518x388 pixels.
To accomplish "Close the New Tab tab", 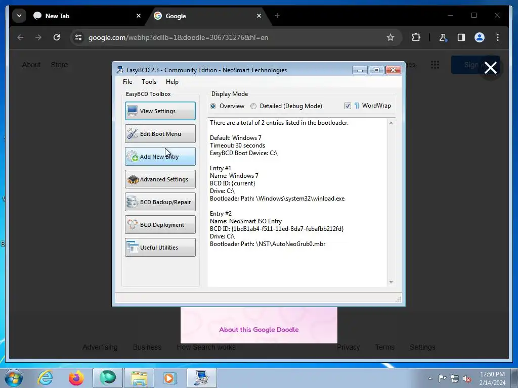I will coord(139,16).
